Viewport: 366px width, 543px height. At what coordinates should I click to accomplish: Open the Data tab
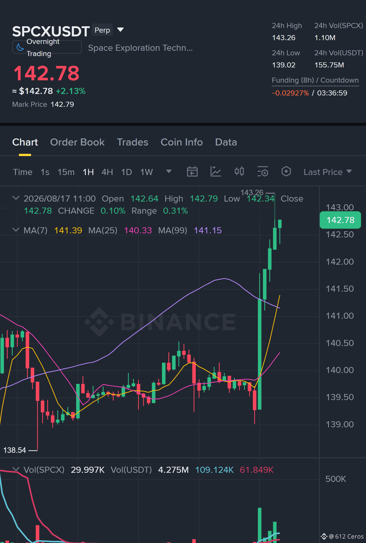(226, 142)
